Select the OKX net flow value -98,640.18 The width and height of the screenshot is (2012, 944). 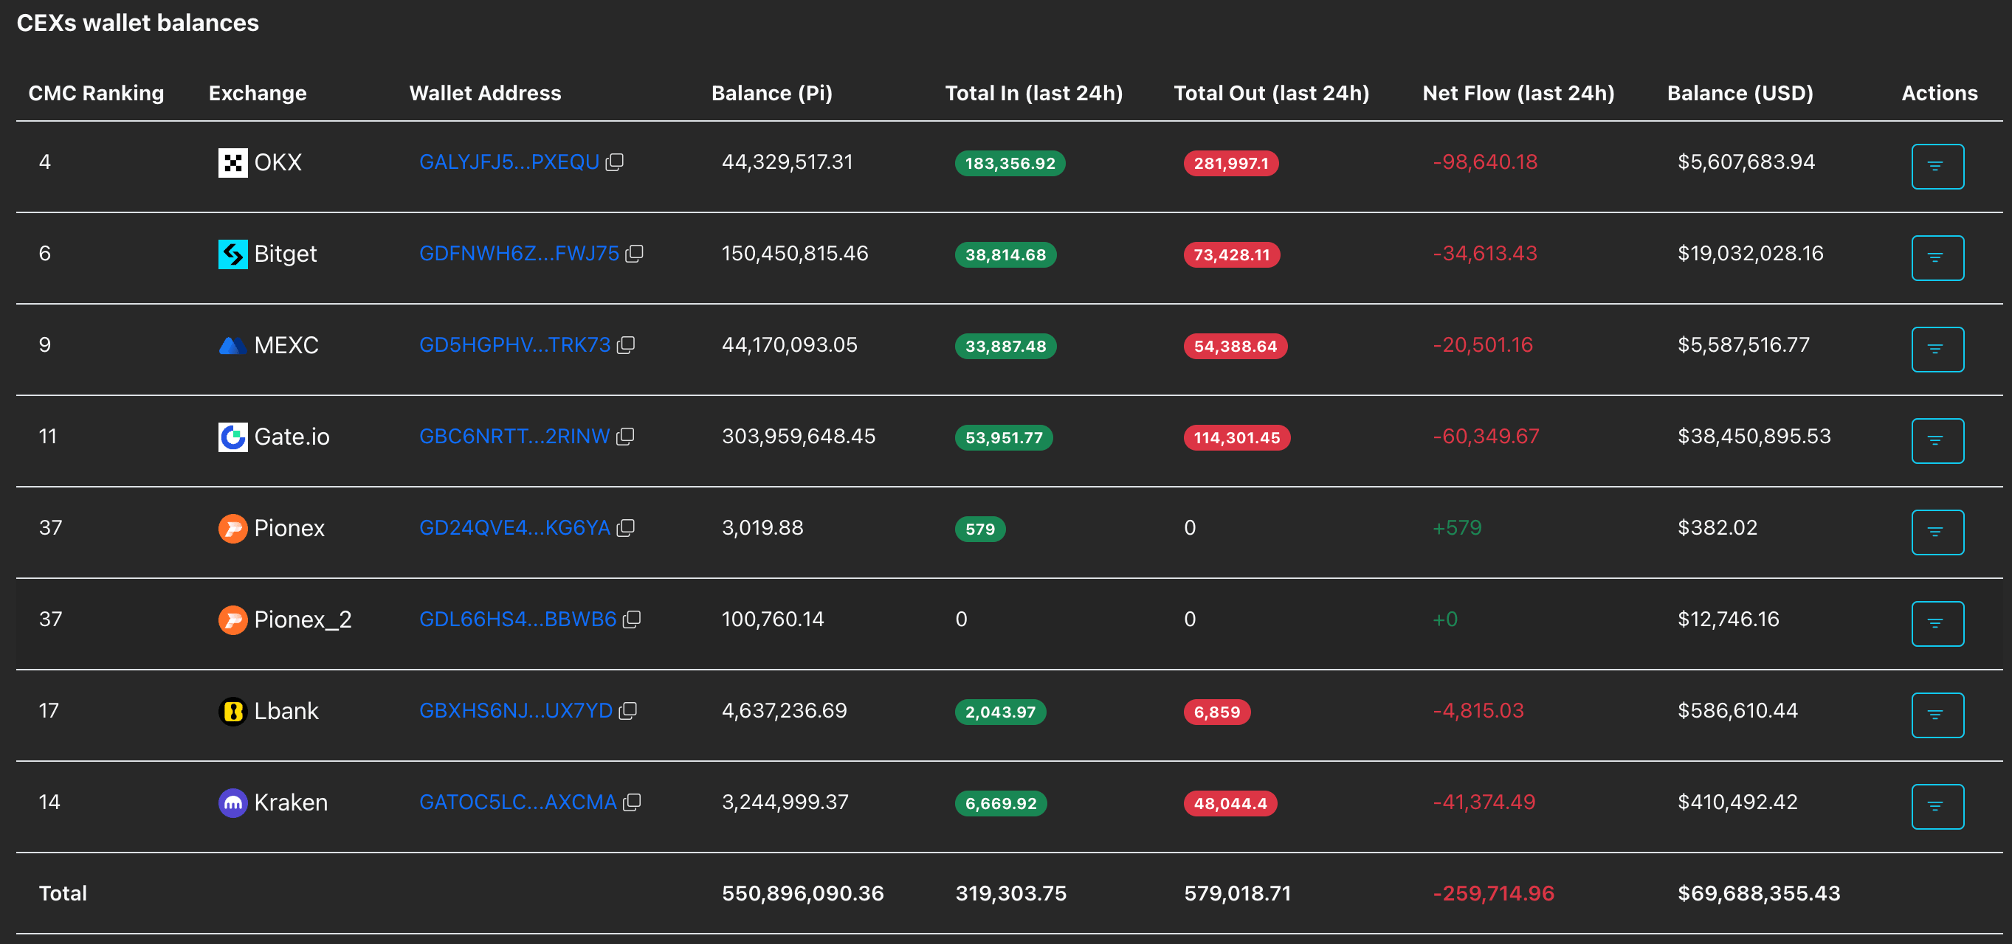coord(1485,162)
